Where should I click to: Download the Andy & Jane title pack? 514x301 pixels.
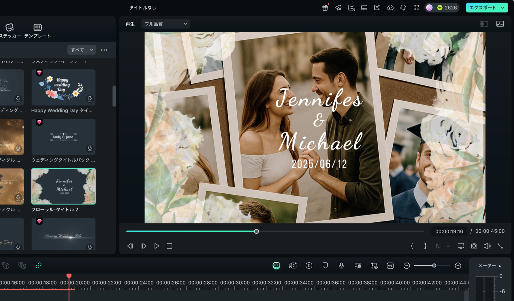(90, 148)
